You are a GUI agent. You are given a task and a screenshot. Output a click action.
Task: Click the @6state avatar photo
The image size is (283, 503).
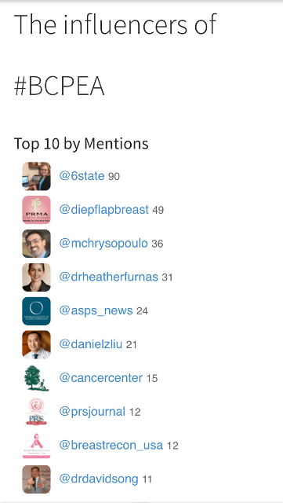36,176
